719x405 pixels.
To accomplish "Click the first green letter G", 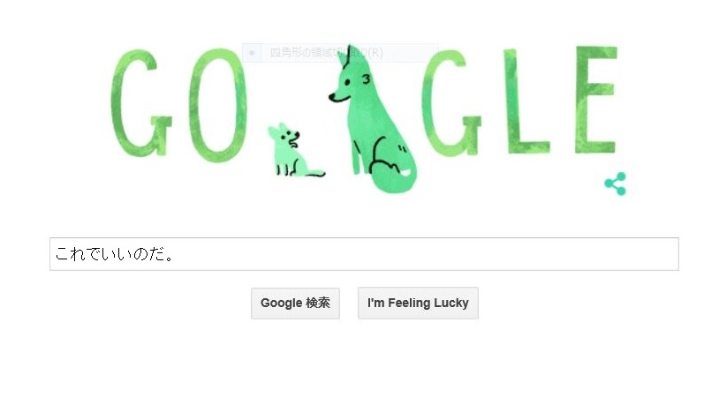I will pyautogui.click(x=140, y=102).
